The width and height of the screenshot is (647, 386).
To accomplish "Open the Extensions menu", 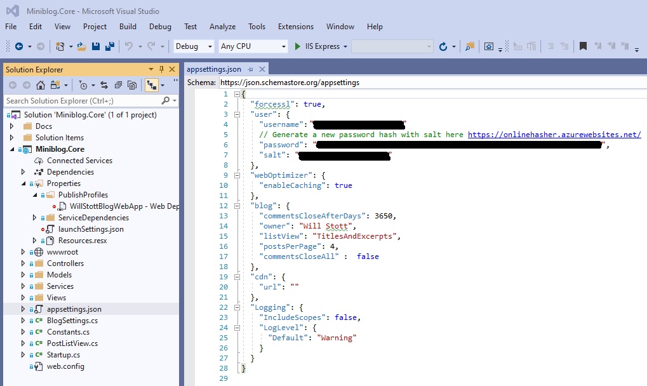I will click(x=295, y=27).
